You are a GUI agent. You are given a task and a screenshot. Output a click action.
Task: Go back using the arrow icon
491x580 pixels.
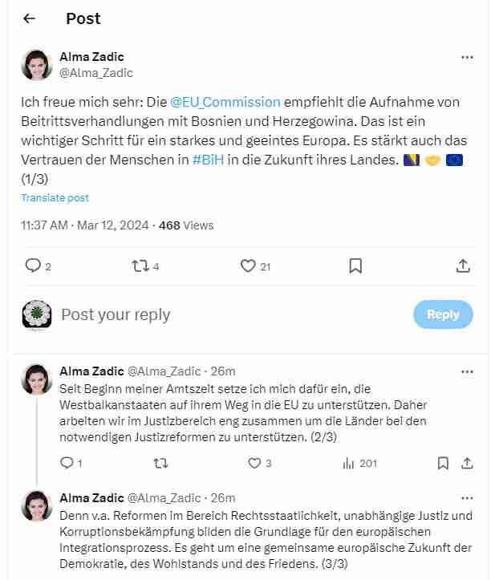click(x=30, y=18)
